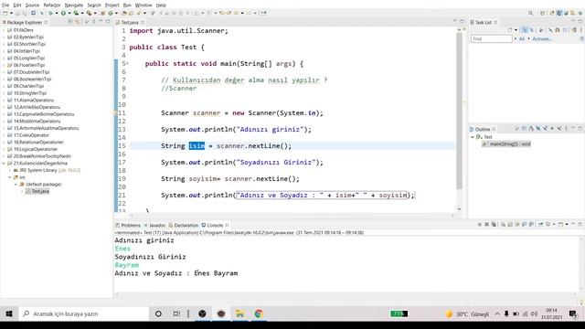Click the editor scrollbar down arrow
This screenshot has width=585, height=329.
[x=459, y=209]
